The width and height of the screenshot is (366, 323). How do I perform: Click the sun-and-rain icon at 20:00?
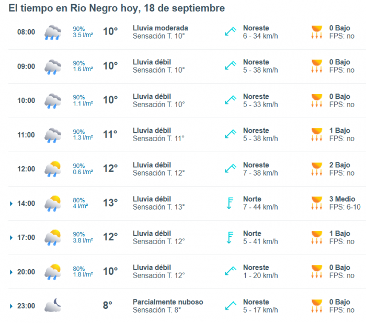(x=52, y=272)
